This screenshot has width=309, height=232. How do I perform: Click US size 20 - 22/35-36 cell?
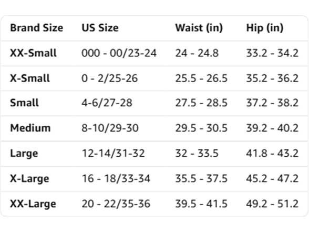coord(116,204)
